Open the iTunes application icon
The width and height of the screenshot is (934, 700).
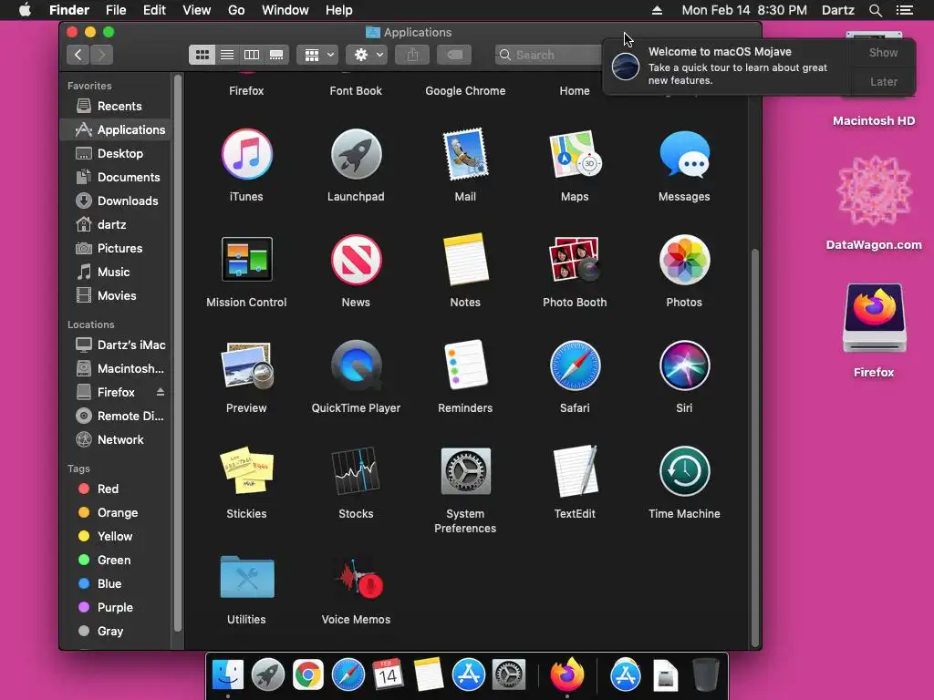246,154
